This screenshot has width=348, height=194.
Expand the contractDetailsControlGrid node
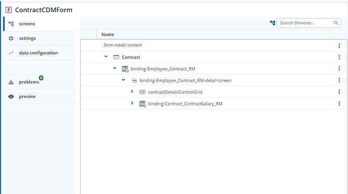(132, 91)
